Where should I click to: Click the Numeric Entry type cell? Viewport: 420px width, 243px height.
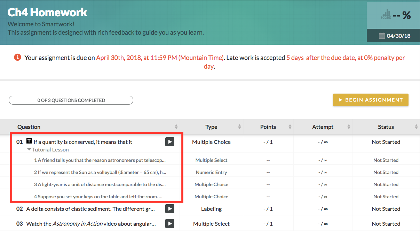coord(211,172)
